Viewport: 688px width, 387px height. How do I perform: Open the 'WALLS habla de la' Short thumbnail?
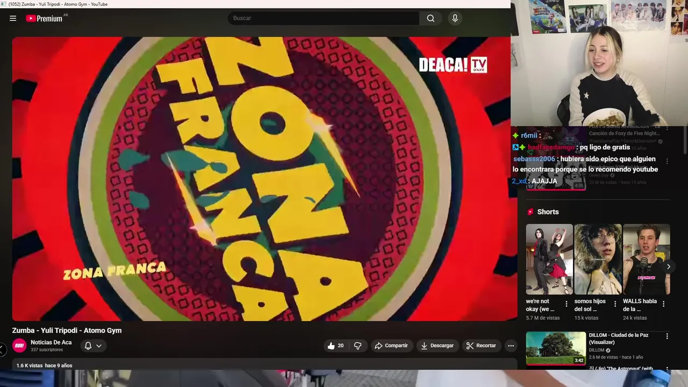(x=646, y=259)
